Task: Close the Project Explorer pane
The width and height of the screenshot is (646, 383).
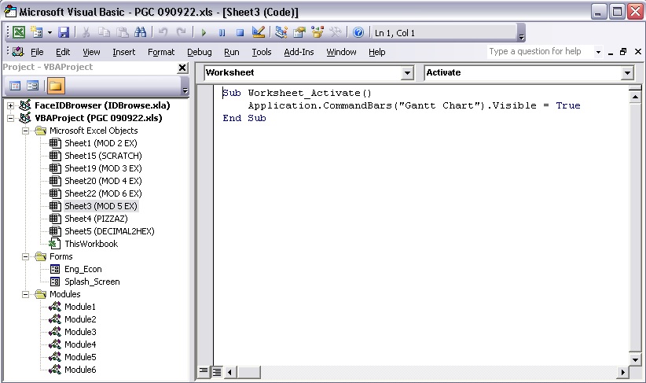Action: click(182, 68)
